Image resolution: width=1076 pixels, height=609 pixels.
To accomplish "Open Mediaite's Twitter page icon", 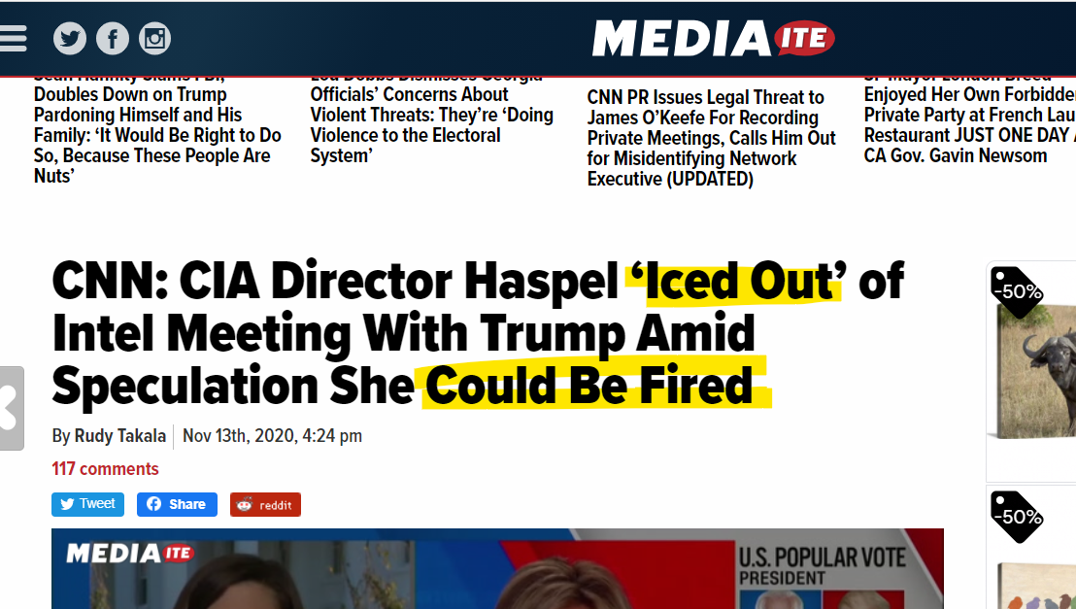I will [x=70, y=39].
